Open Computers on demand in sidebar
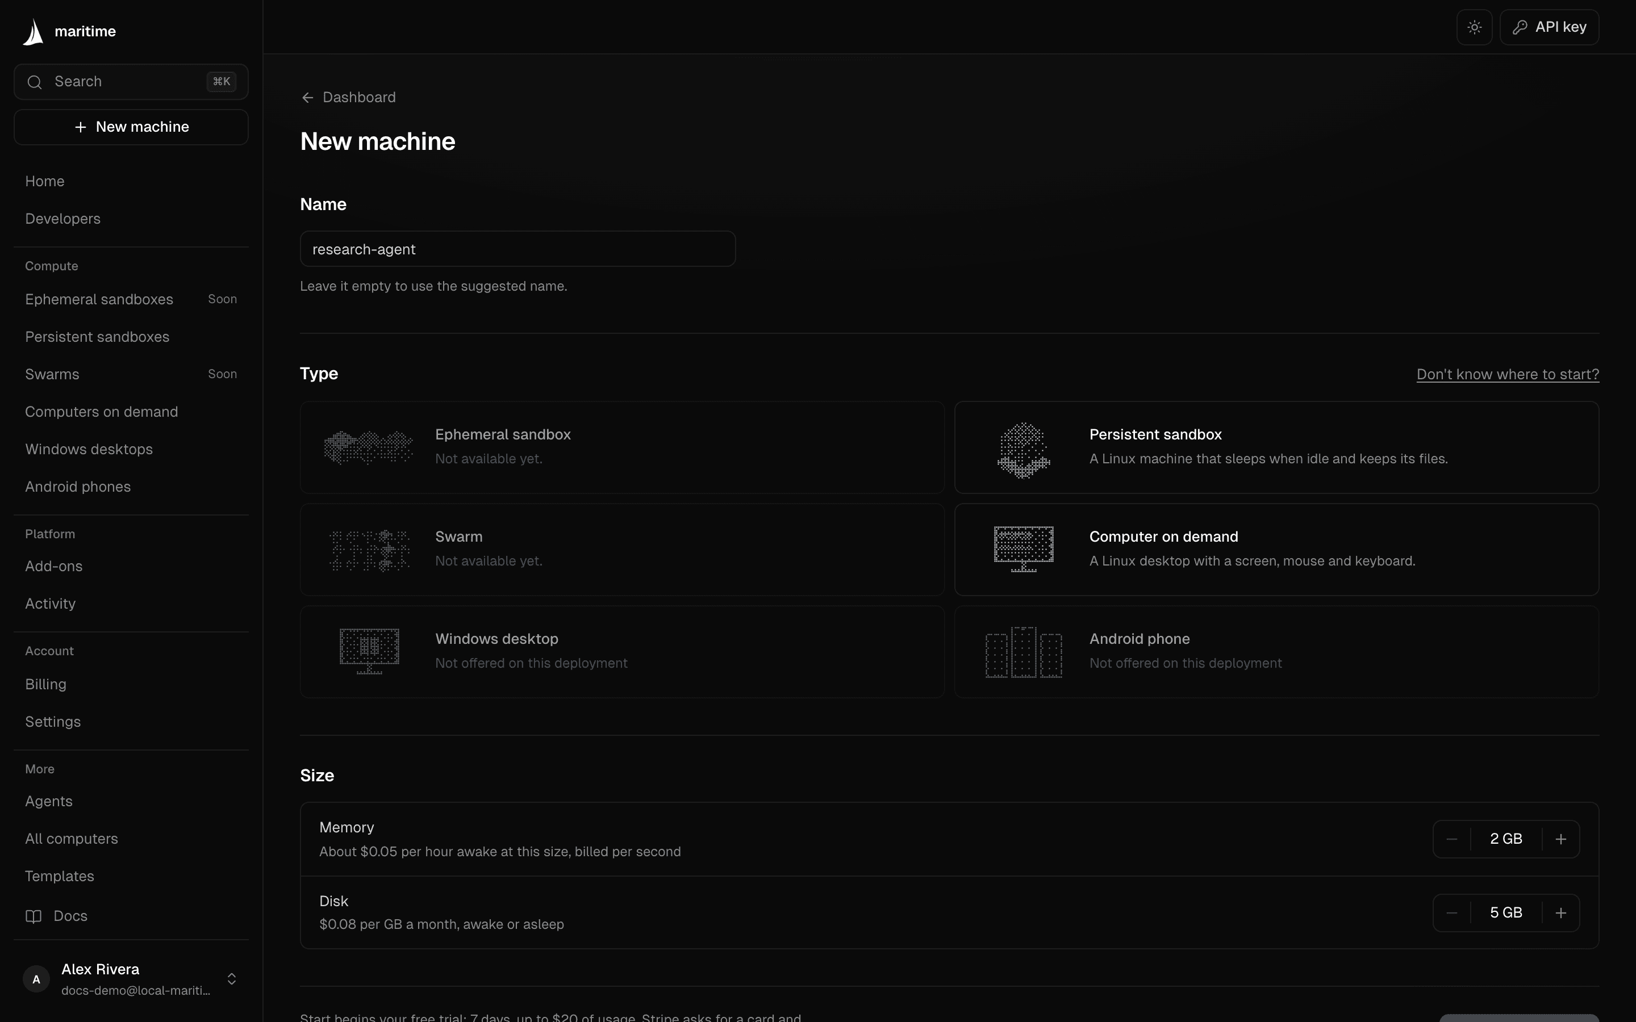 tap(131, 412)
